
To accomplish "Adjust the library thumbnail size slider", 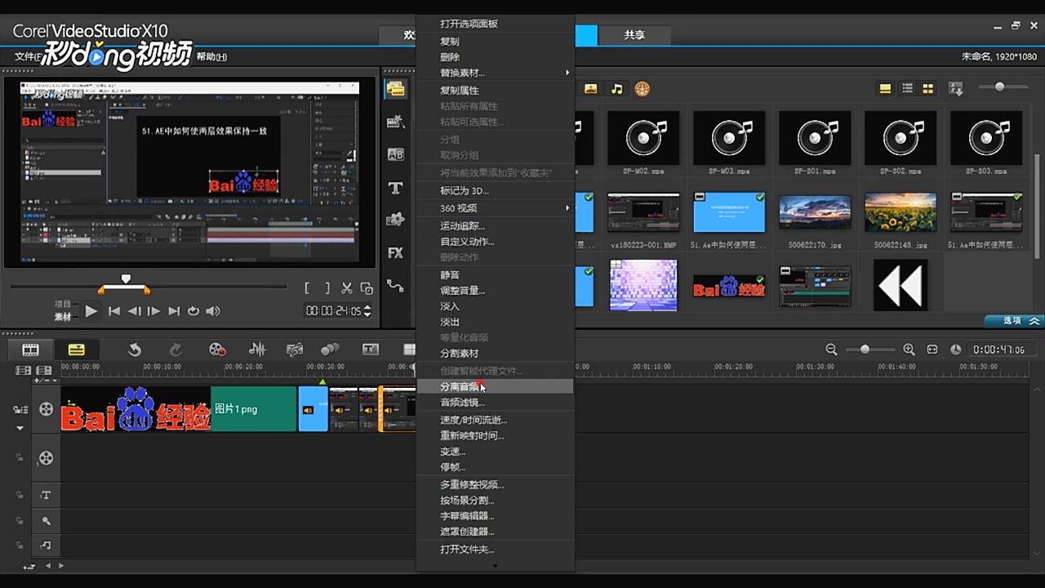I will [x=999, y=87].
